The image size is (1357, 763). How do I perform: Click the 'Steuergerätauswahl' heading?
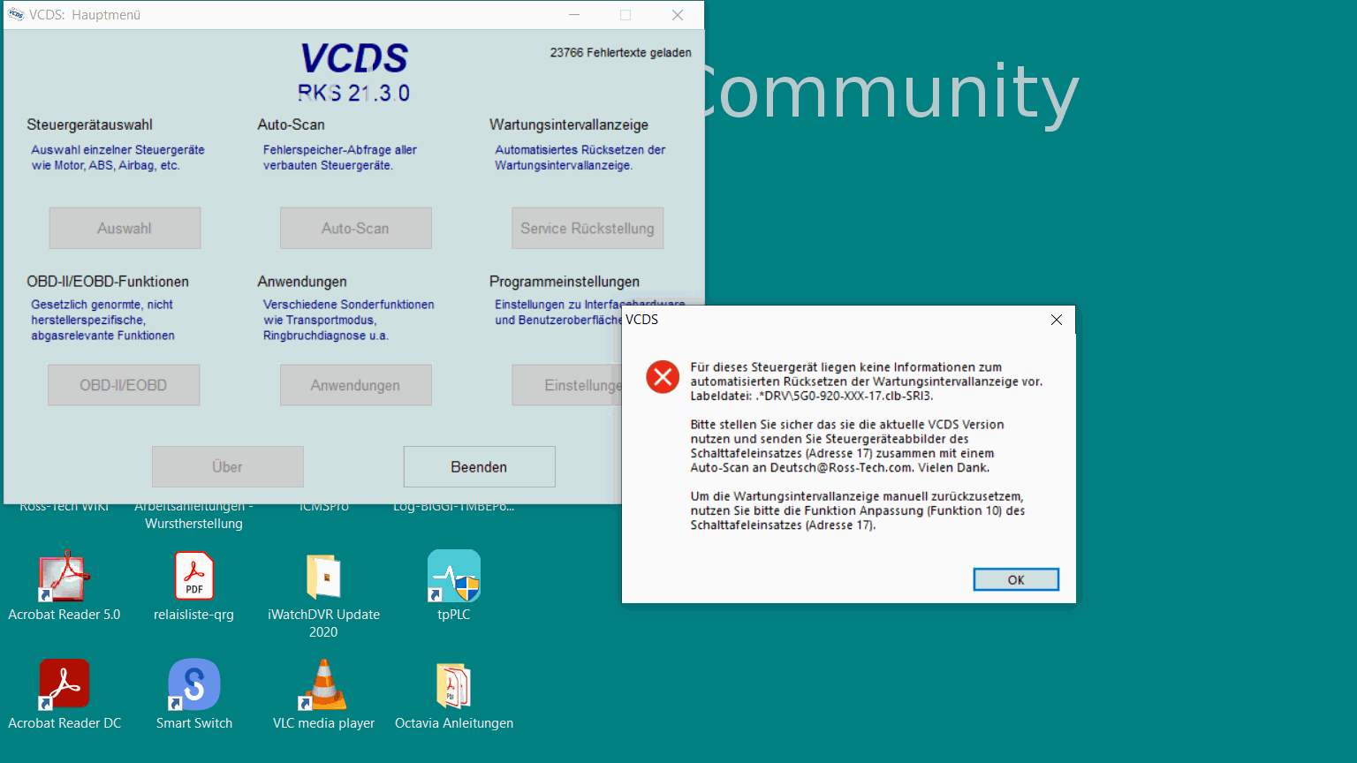pyautogui.click(x=89, y=125)
